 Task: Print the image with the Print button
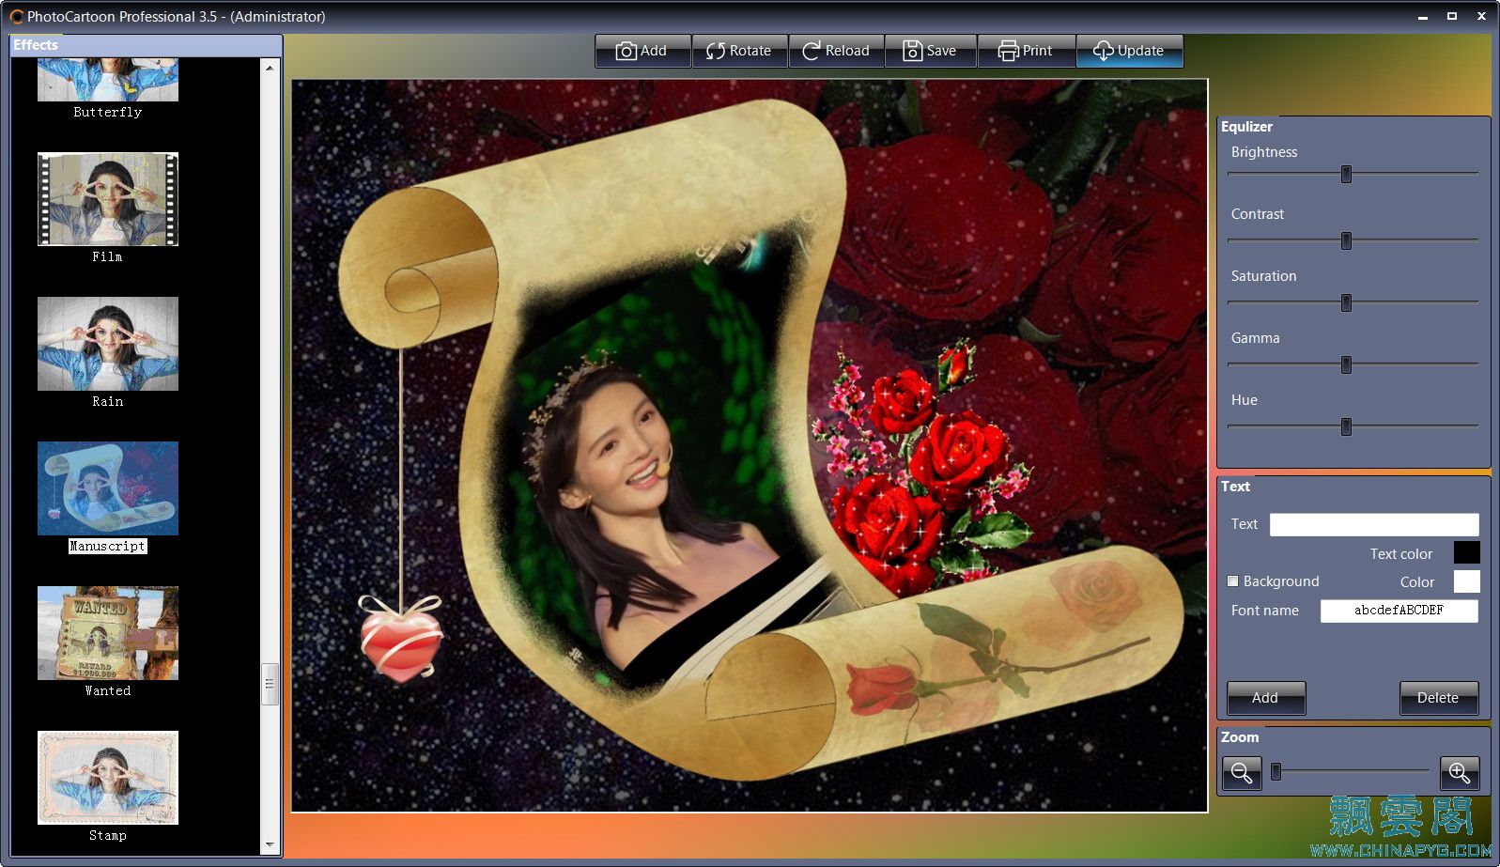(1027, 51)
